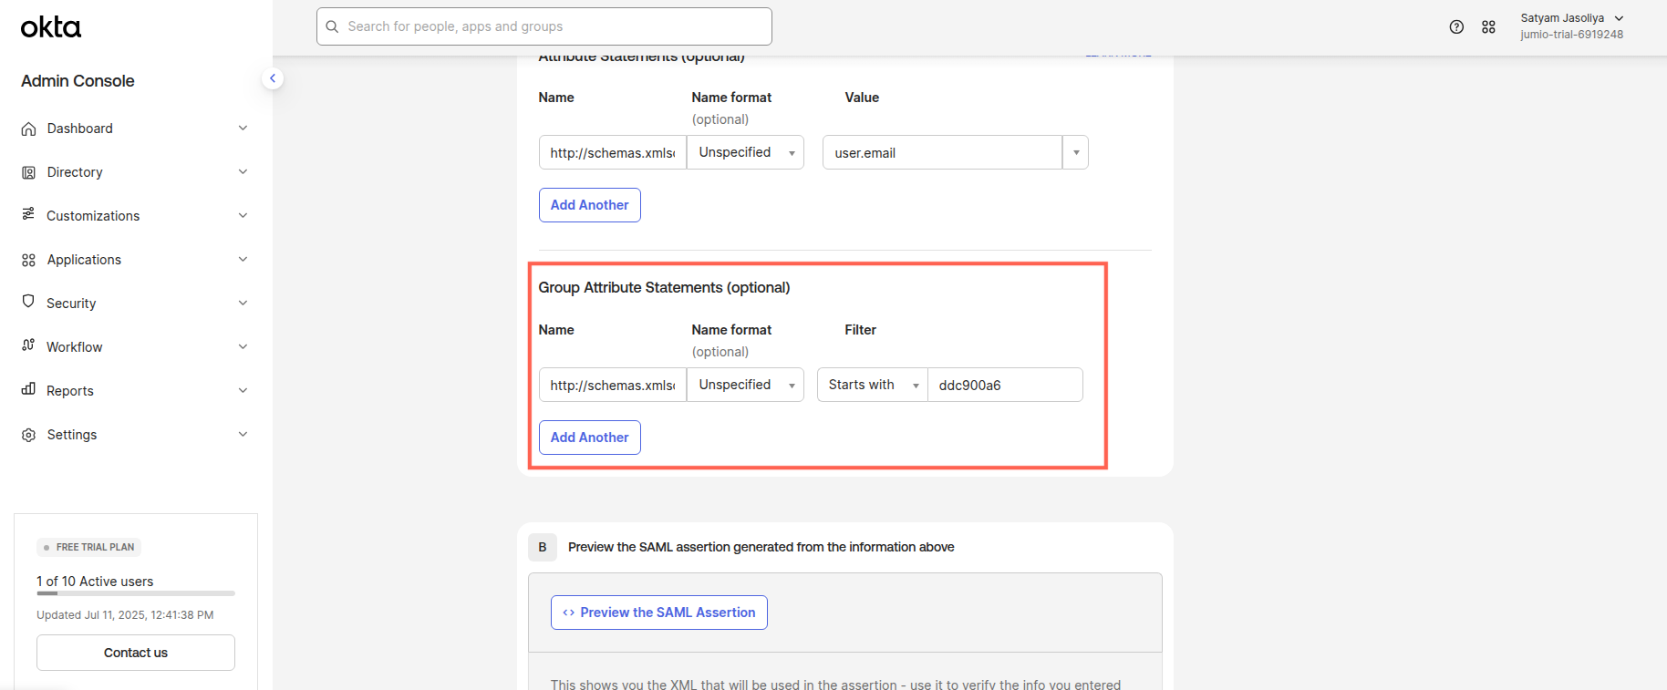The width and height of the screenshot is (1667, 690).
Task: Click the Reports chart icon
Action: [x=29, y=390]
